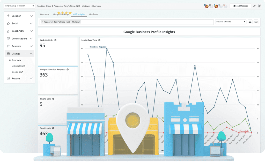Image resolution: width=265 pixels, height=165 pixels.
Task: Open the users group icon
Action: (x=259, y=6)
